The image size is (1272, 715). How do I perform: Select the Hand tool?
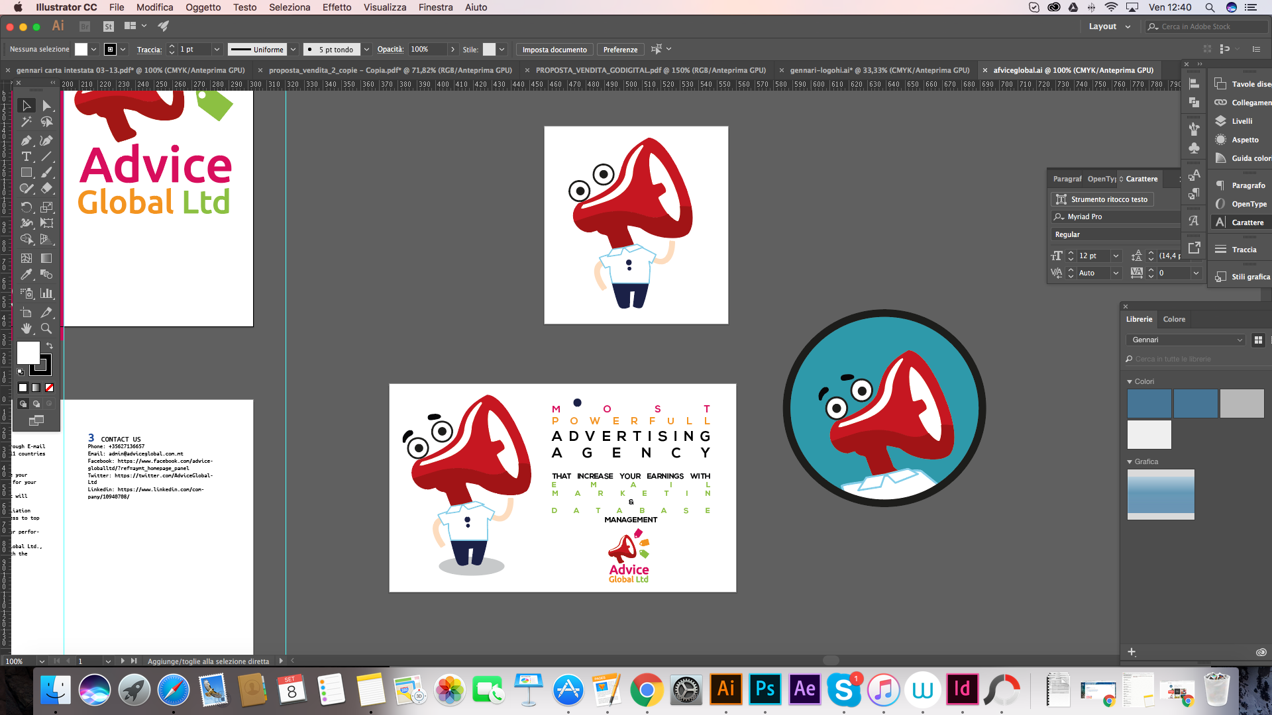click(26, 328)
